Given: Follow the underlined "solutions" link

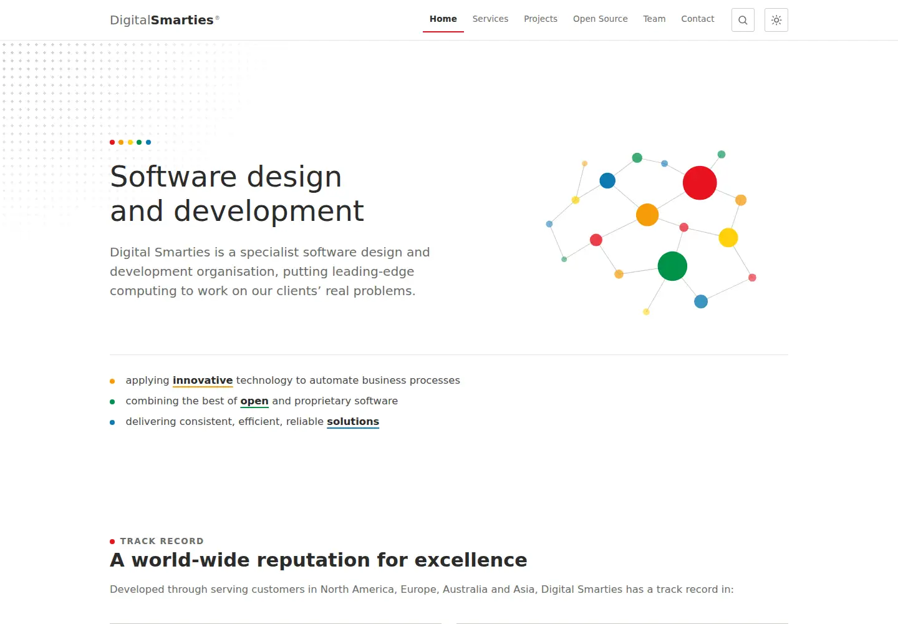Looking at the screenshot, I should pyautogui.click(x=353, y=422).
